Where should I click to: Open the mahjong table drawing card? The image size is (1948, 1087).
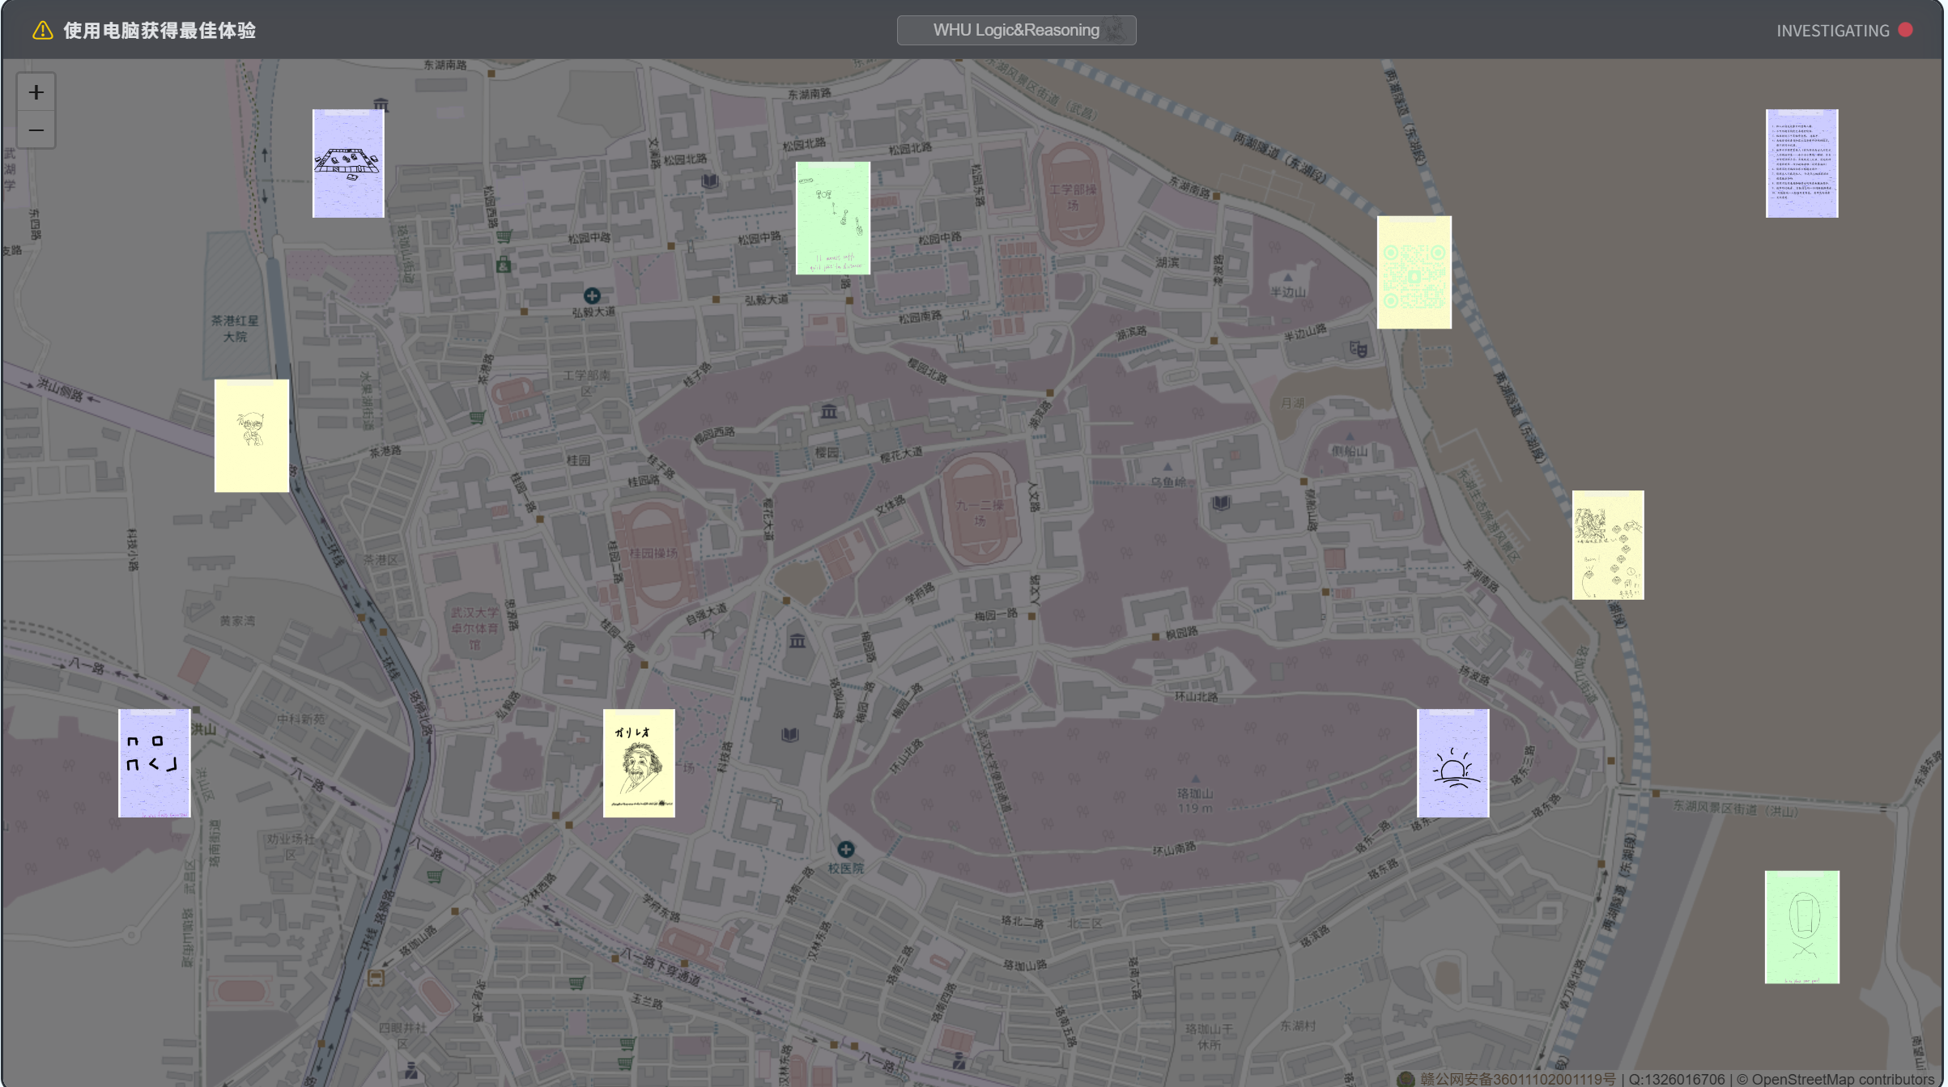(348, 163)
